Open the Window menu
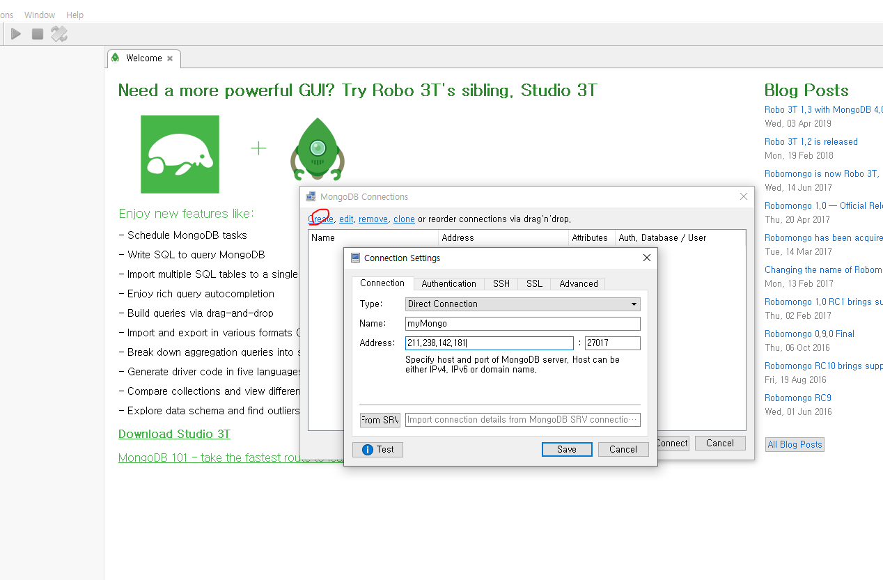Viewport: 883px width, 580px height. [x=40, y=15]
